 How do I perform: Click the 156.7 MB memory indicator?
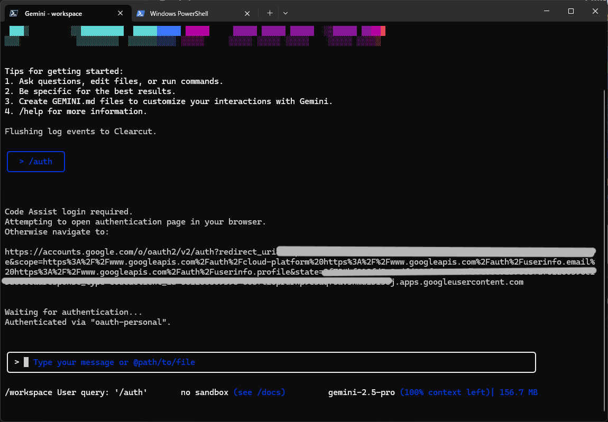pos(519,392)
